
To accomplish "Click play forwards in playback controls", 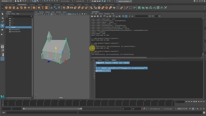I will pyautogui.click(x=196, y=101).
